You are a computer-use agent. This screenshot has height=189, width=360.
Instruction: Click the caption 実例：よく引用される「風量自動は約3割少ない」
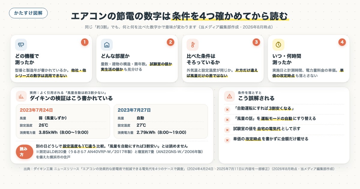coord(68,92)
